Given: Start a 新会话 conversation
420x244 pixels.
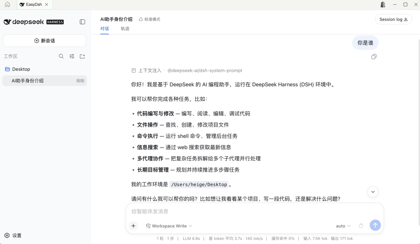Looking at the screenshot, I should click(45, 41).
